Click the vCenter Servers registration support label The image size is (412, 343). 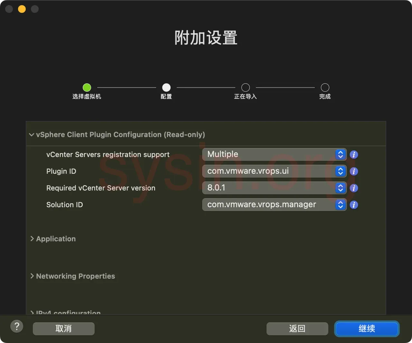[108, 155]
